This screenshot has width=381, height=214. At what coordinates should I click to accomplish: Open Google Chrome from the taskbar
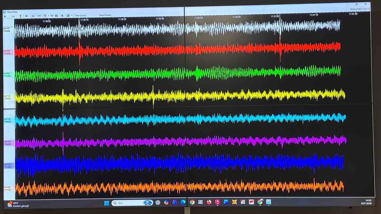point(192,202)
